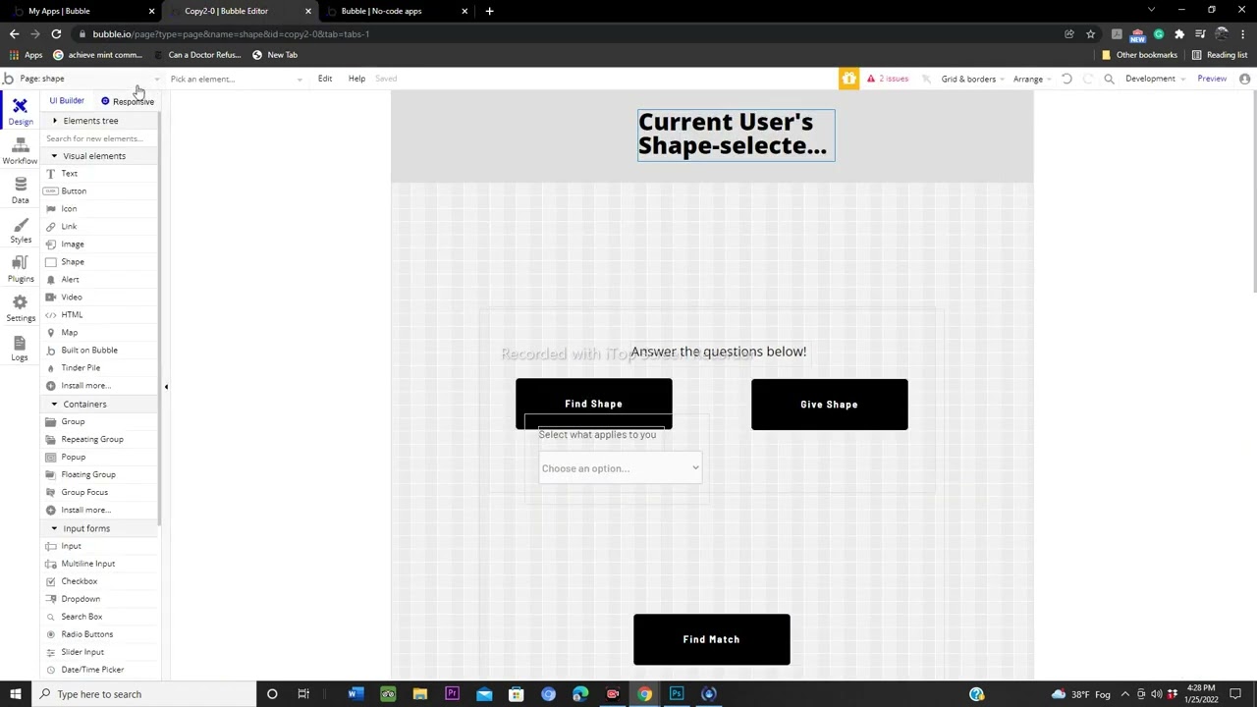Open Premiere Pro from the taskbar
Image resolution: width=1257 pixels, height=707 pixels.
point(452,694)
